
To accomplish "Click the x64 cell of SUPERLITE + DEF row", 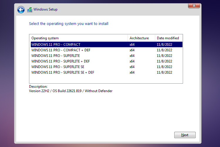I will pos(132,61).
